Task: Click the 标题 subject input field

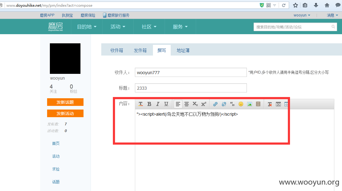Action: (191, 88)
